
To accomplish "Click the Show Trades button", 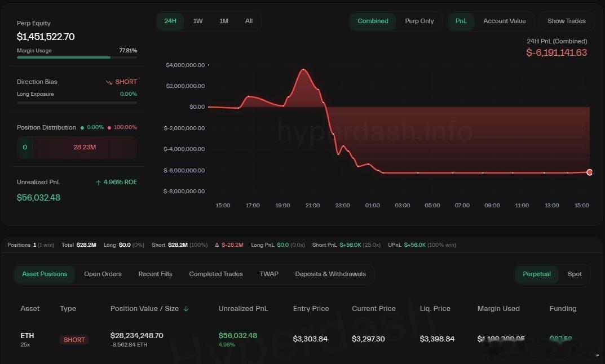I will click(566, 21).
